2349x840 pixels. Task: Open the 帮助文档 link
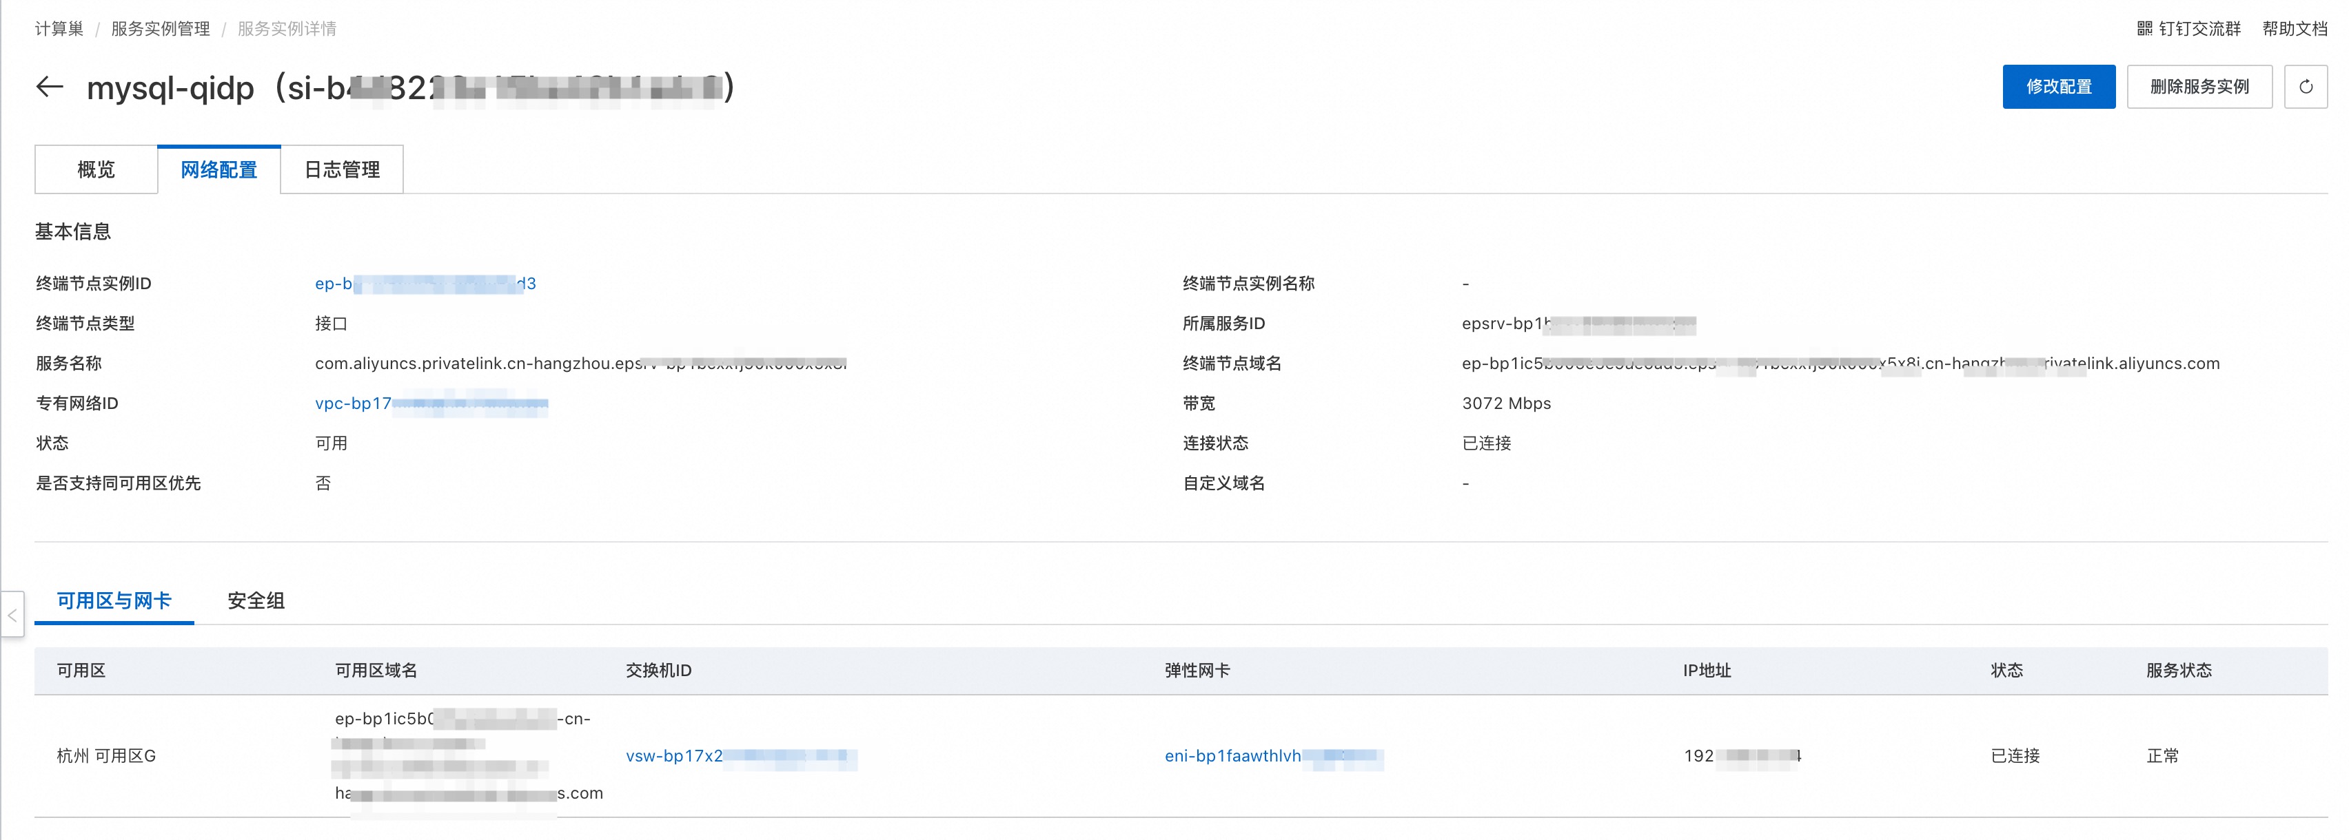coord(2295,29)
